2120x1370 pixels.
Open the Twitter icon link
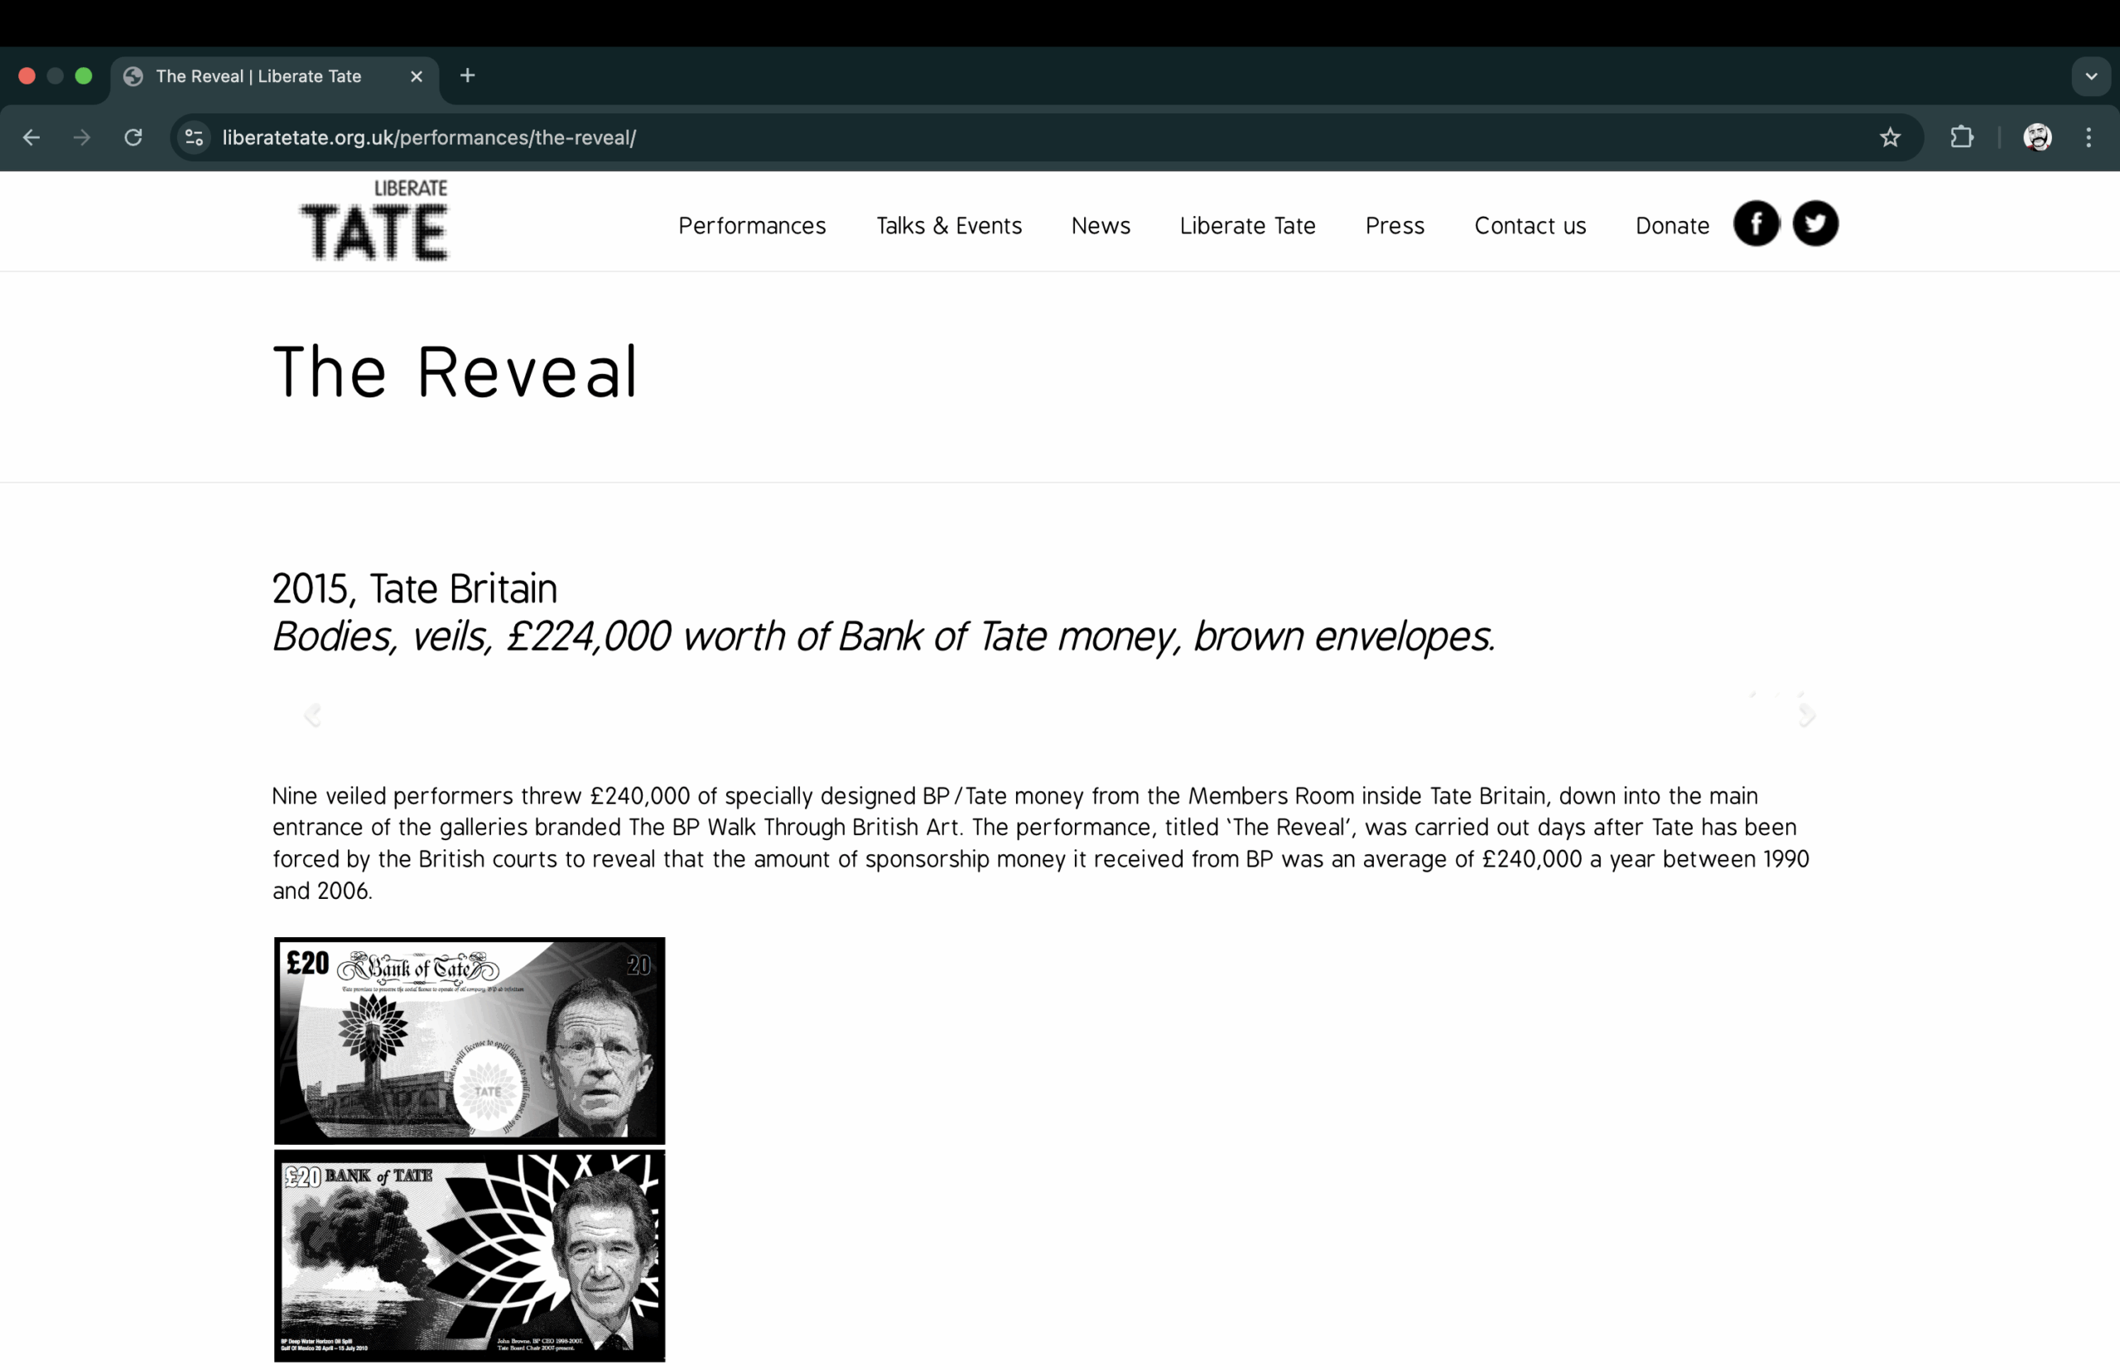[x=1814, y=224]
